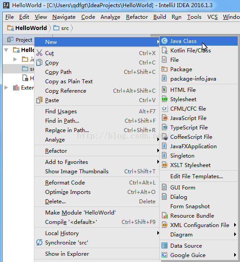
Task: Click the Resource Bundle icon
Action: 164,215
